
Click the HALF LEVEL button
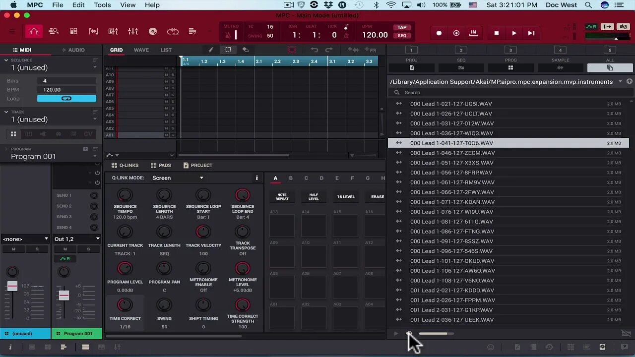314,197
